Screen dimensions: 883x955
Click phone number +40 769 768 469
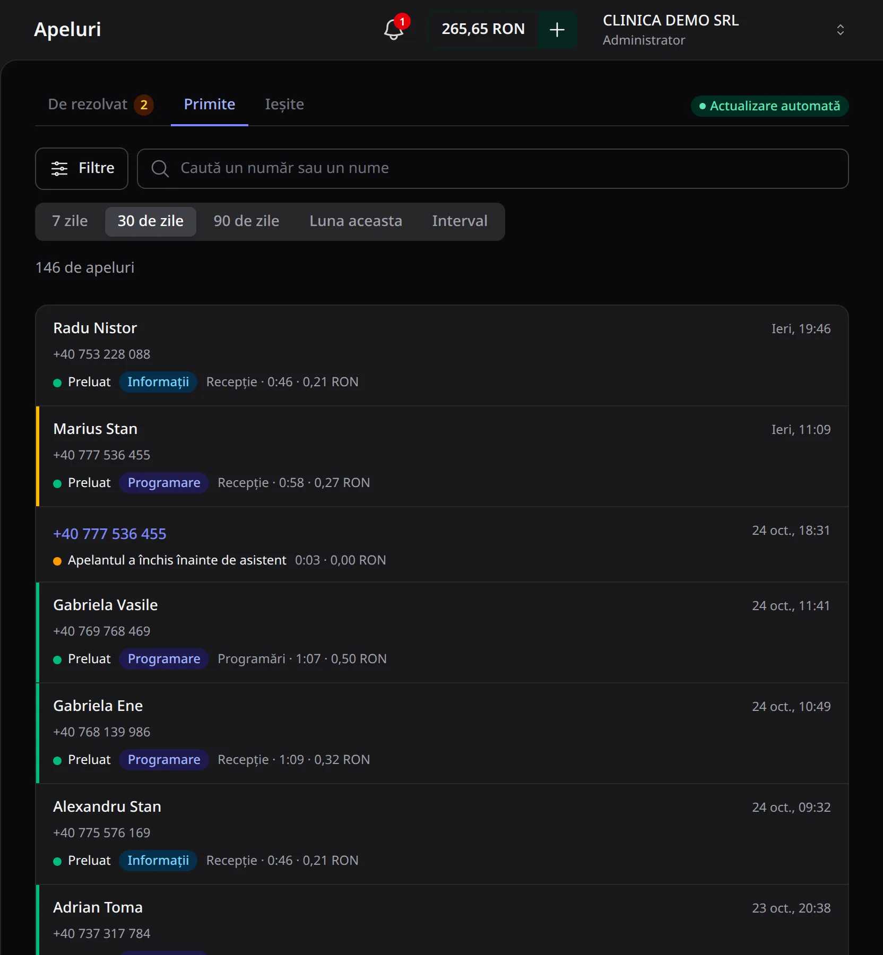102,631
